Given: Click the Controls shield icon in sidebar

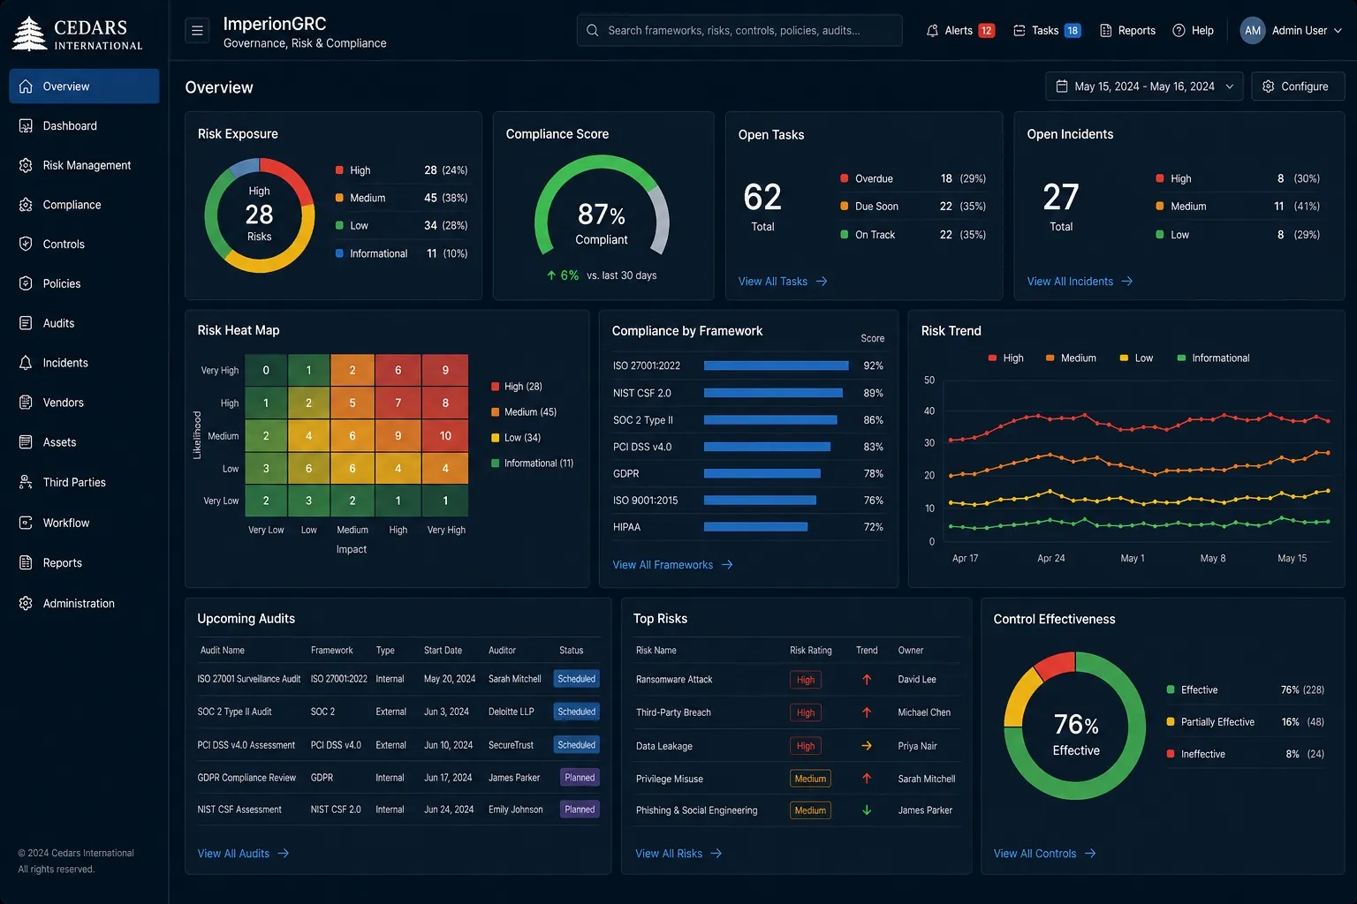Looking at the screenshot, I should (26, 244).
